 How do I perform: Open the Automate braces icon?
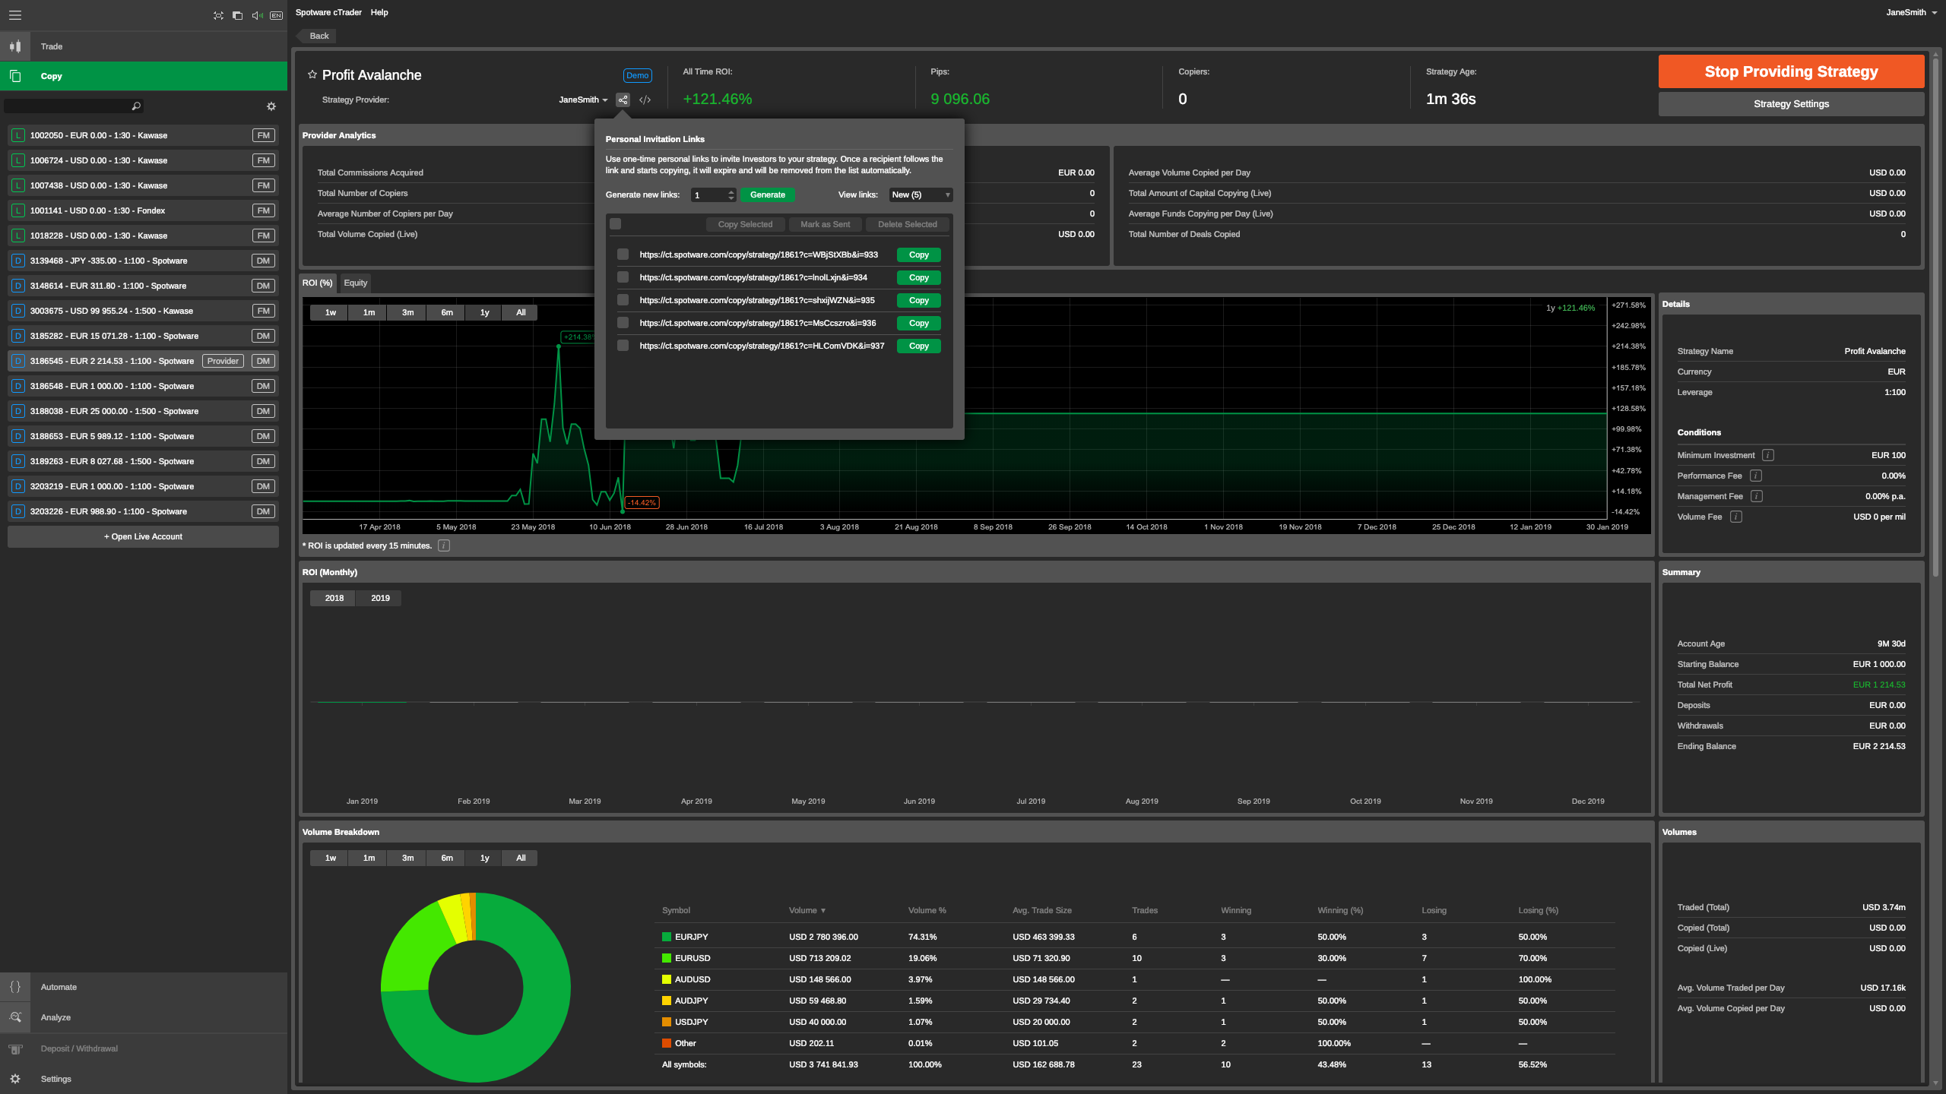[x=15, y=987]
